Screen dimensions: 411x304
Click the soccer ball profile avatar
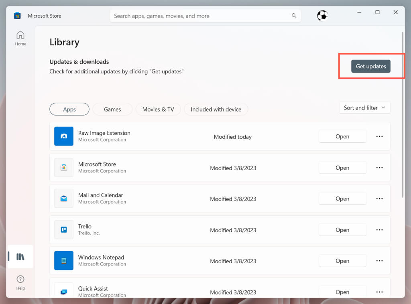322,16
